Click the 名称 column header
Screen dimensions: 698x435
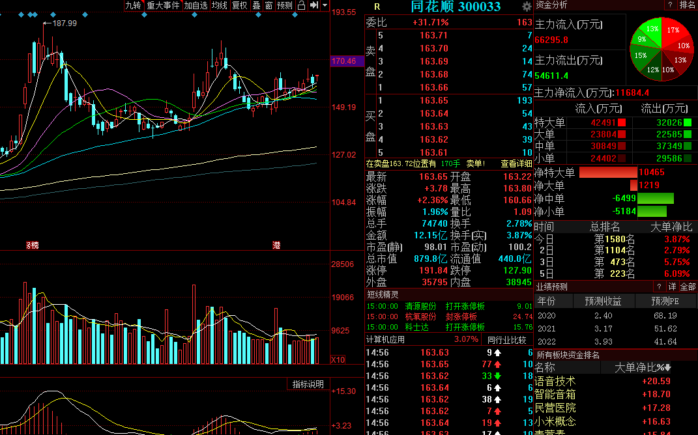point(545,368)
